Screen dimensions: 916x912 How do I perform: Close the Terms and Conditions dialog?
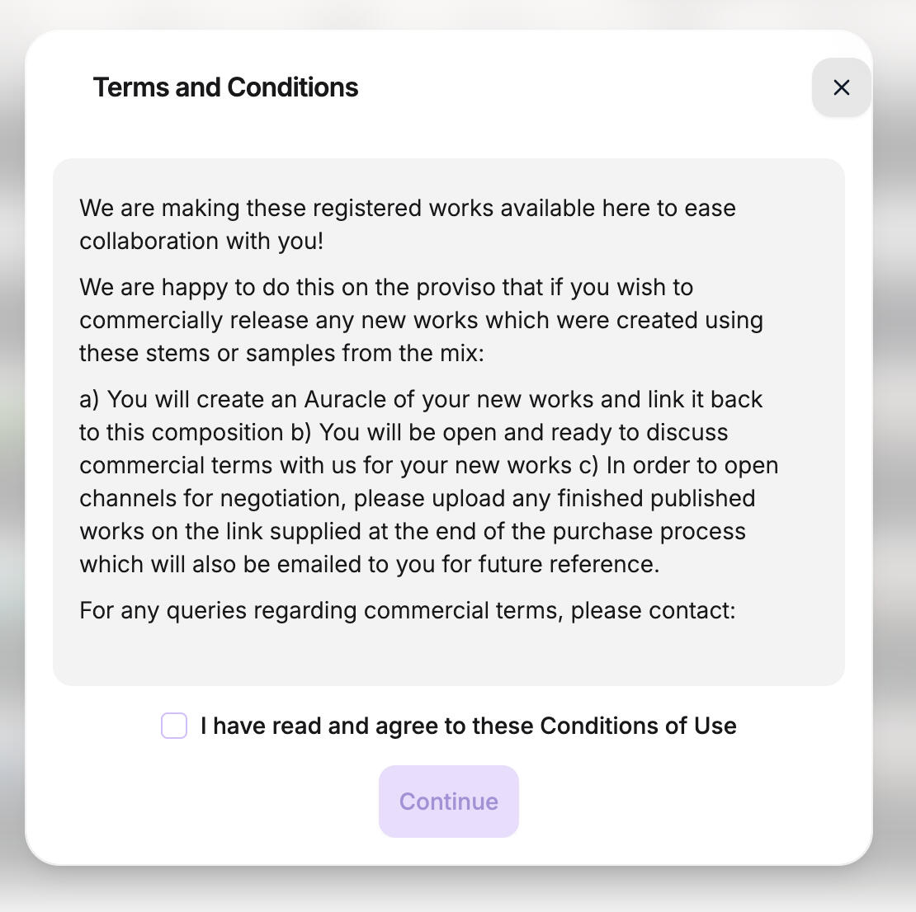pyautogui.click(x=841, y=87)
